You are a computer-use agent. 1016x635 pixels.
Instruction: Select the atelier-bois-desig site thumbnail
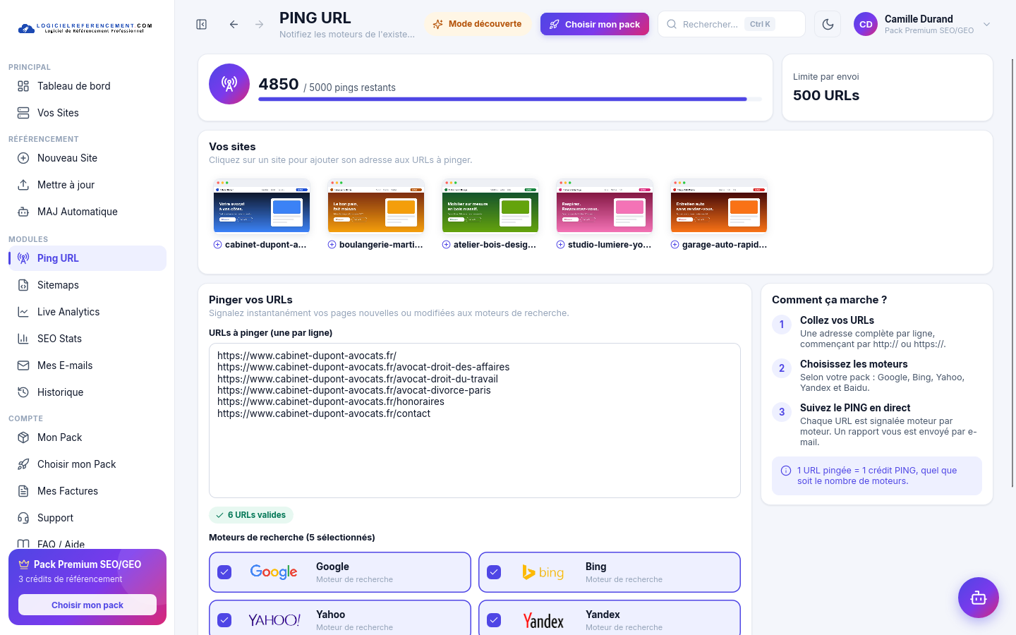coord(490,205)
